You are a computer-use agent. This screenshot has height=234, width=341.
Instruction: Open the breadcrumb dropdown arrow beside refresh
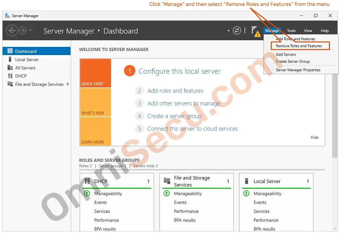point(228,31)
